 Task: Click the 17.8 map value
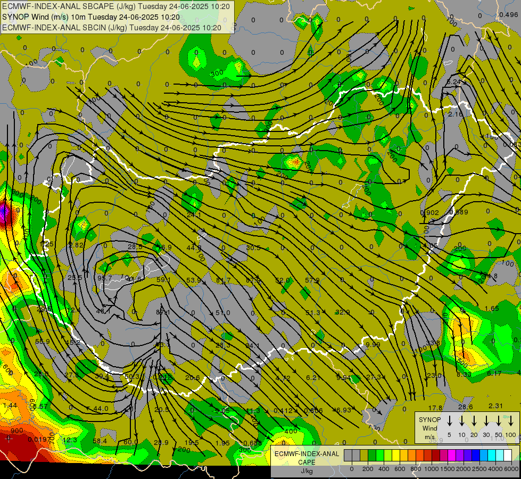pos(435,408)
